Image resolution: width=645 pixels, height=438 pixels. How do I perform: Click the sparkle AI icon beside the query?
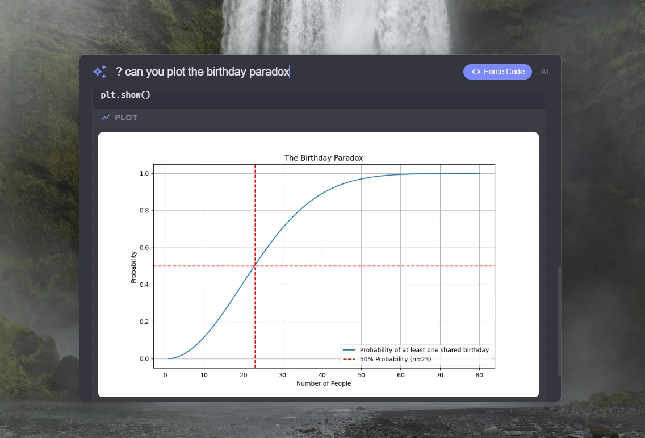99,72
